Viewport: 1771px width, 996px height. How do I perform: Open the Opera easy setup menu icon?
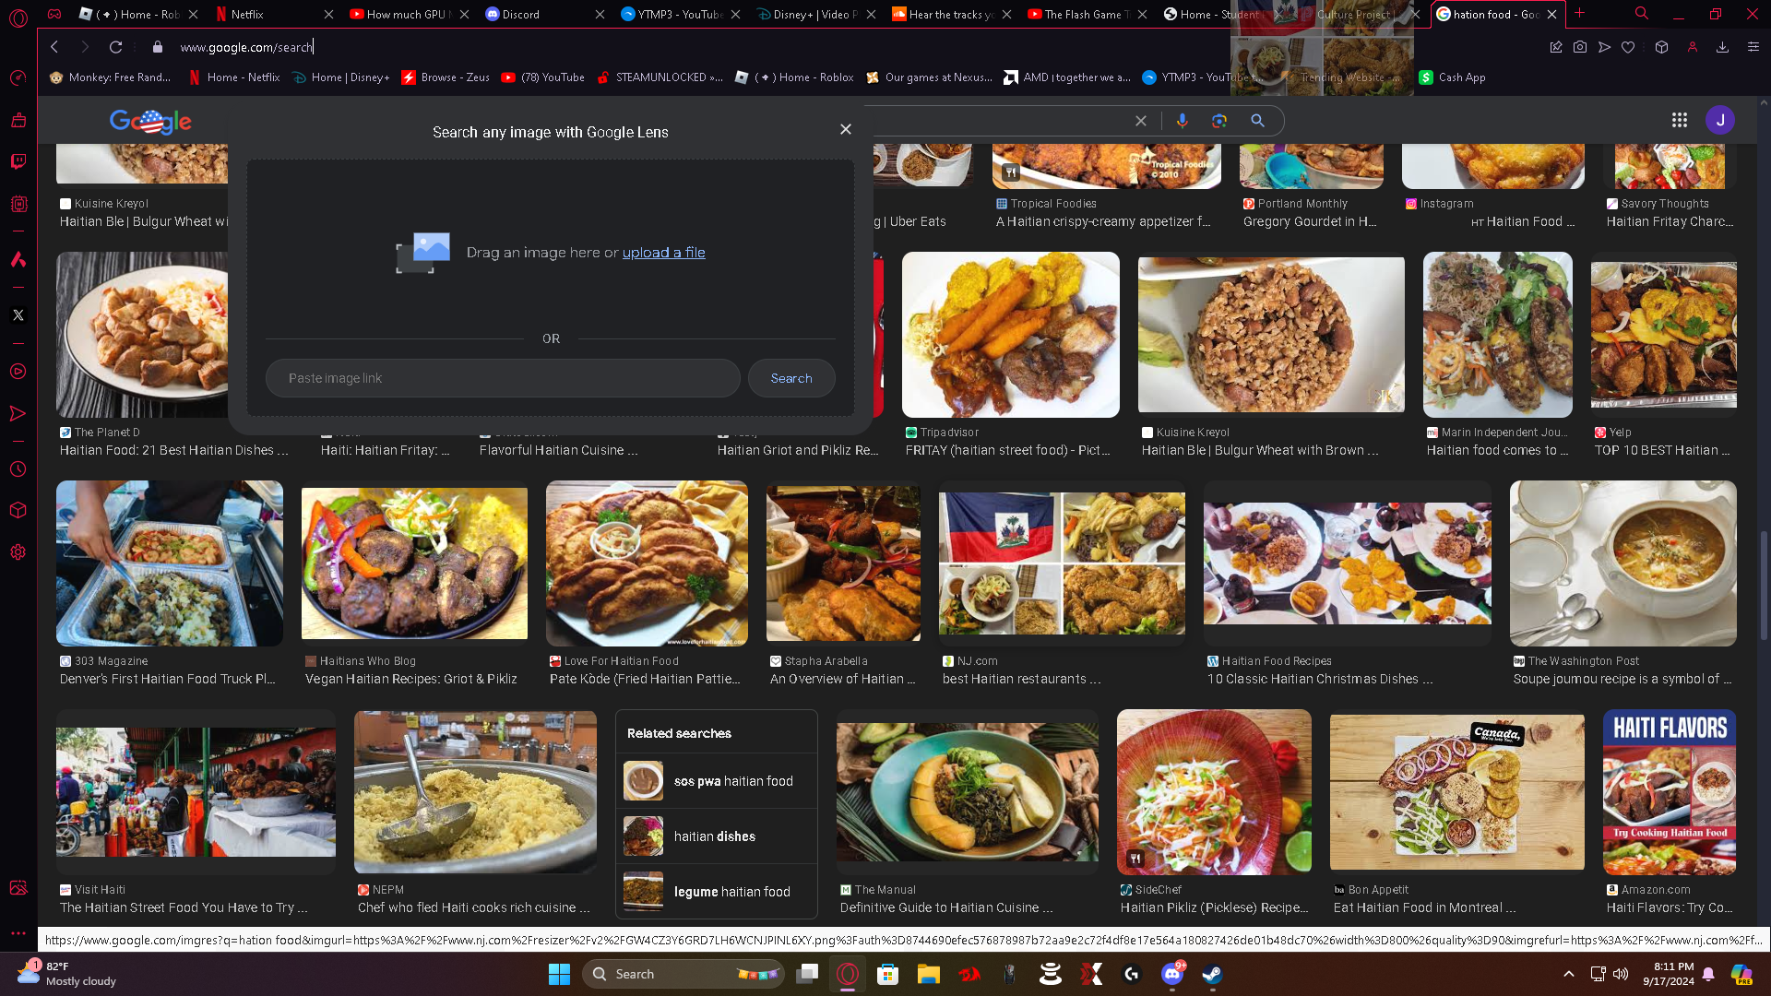[x=1753, y=47]
